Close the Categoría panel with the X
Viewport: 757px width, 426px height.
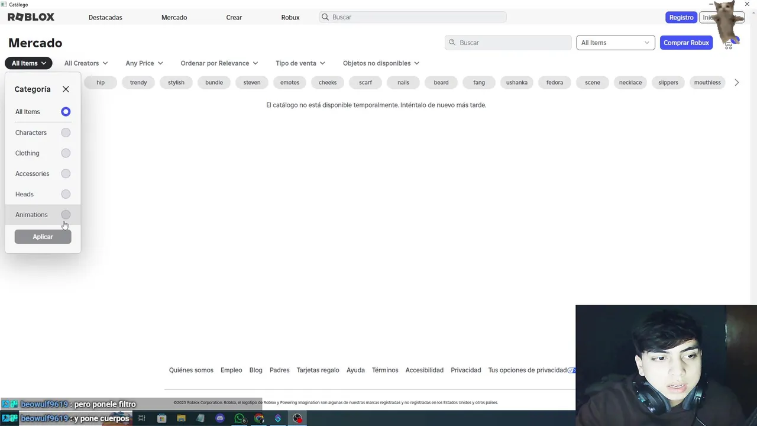click(66, 89)
